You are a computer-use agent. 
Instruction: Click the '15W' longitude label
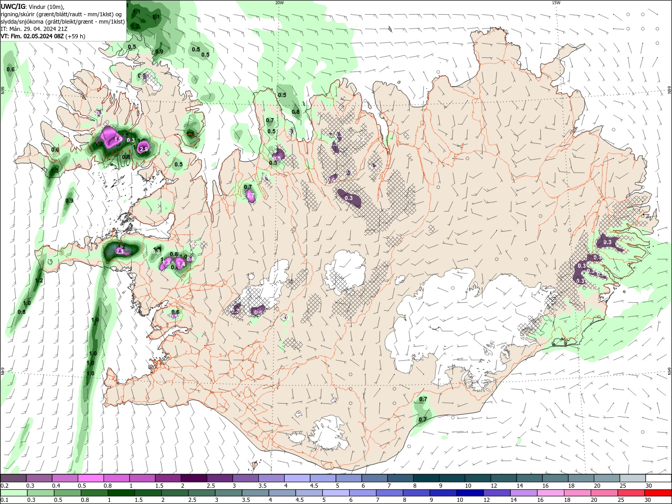(556, 3)
